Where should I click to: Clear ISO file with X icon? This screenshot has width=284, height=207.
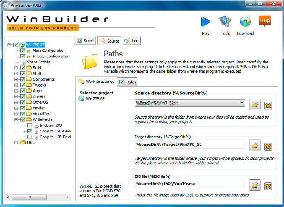pos(268,186)
